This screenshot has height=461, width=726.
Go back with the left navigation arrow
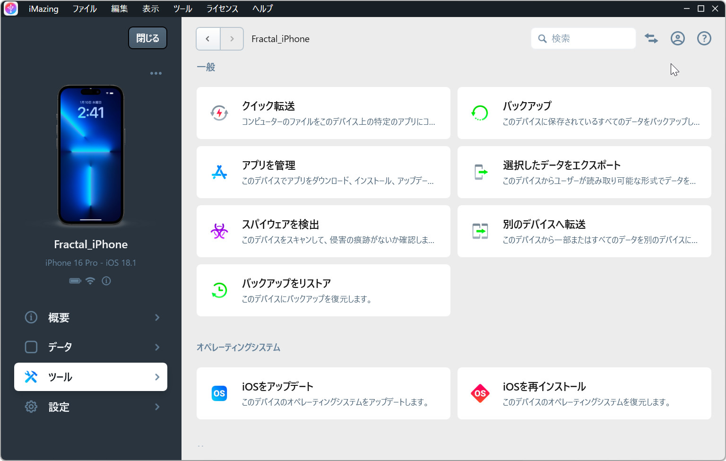pyautogui.click(x=208, y=39)
